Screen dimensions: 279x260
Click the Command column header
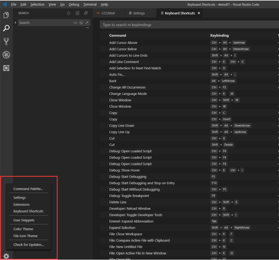[118, 35]
